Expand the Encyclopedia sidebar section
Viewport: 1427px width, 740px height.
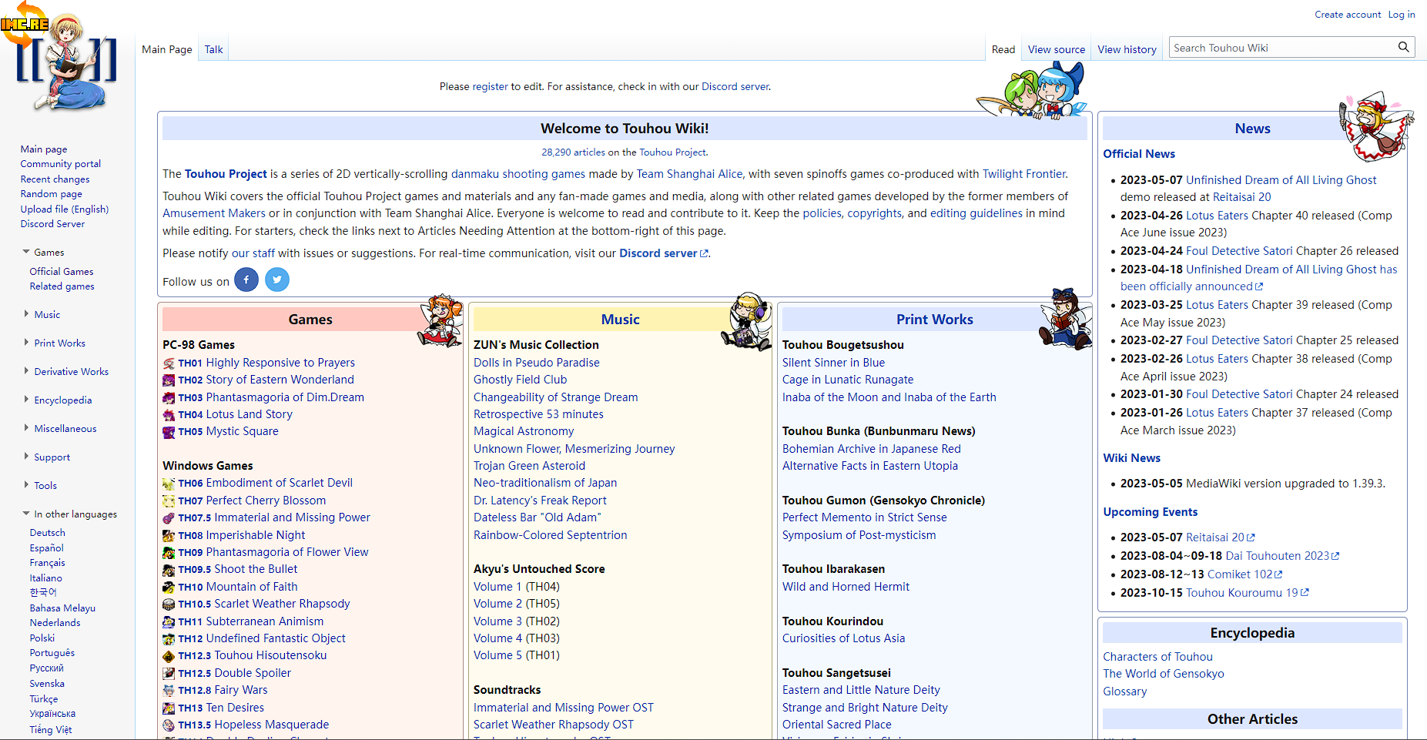point(27,400)
